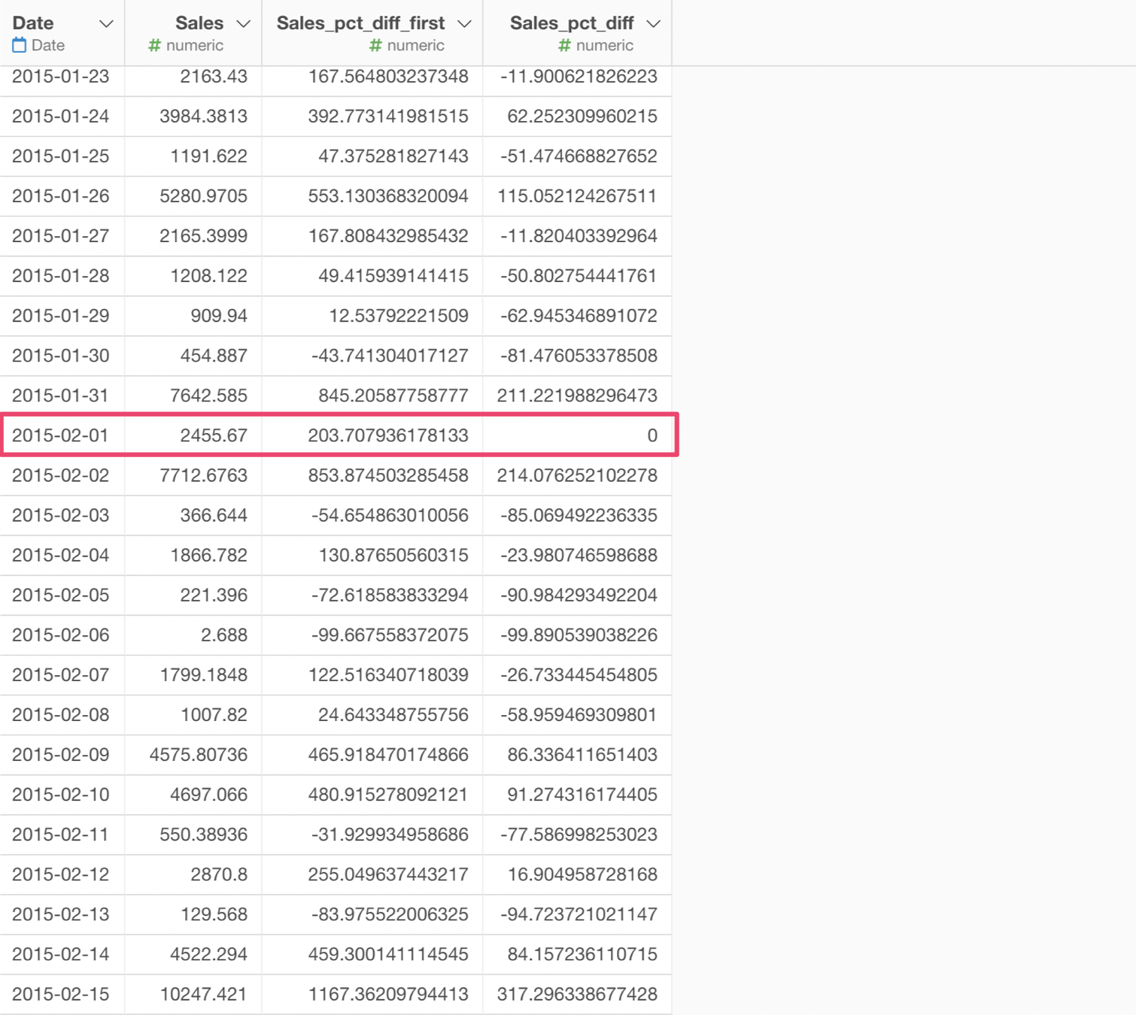Click Sales value 366.644
The image size is (1136, 1015).
[x=214, y=515]
